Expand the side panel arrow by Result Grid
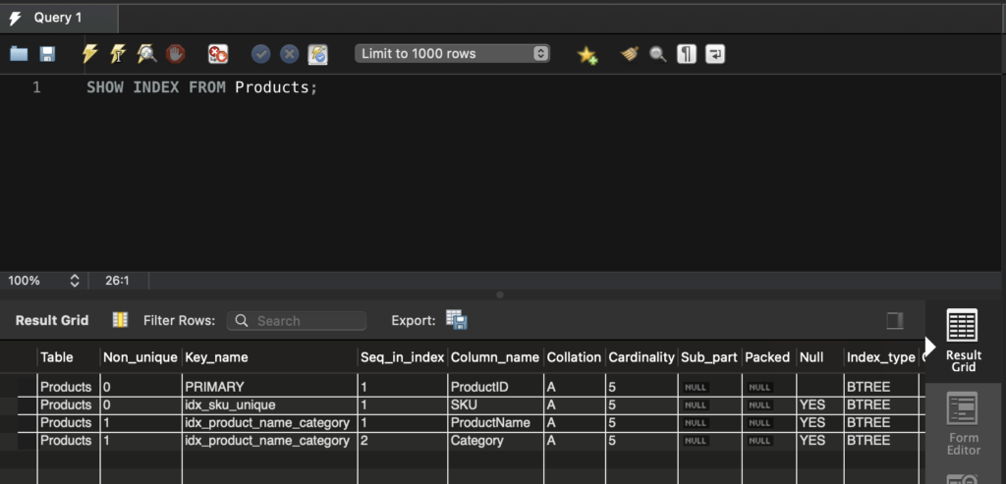1006x484 pixels. tap(929, 346)
